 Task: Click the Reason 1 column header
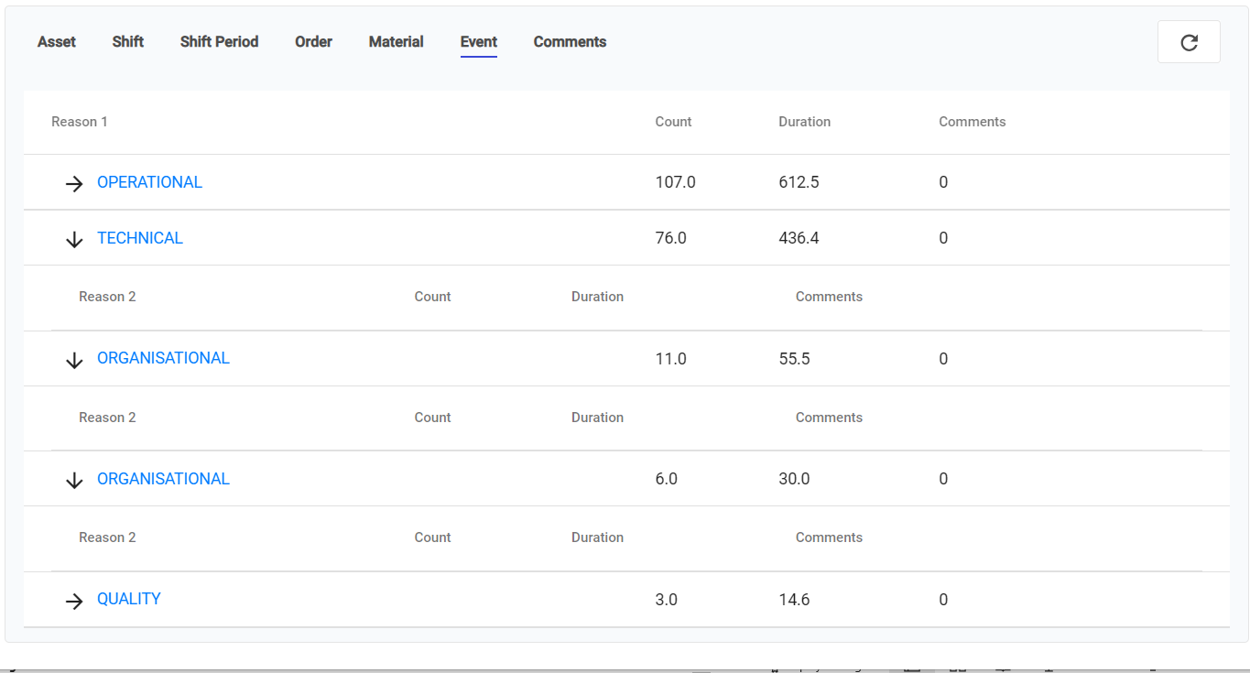tap(80, 122)
